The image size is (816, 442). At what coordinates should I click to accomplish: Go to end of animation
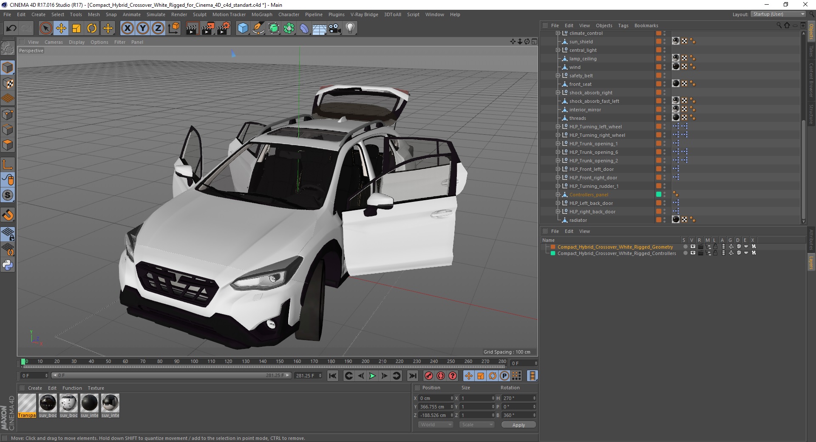click(x=412, y=376)
